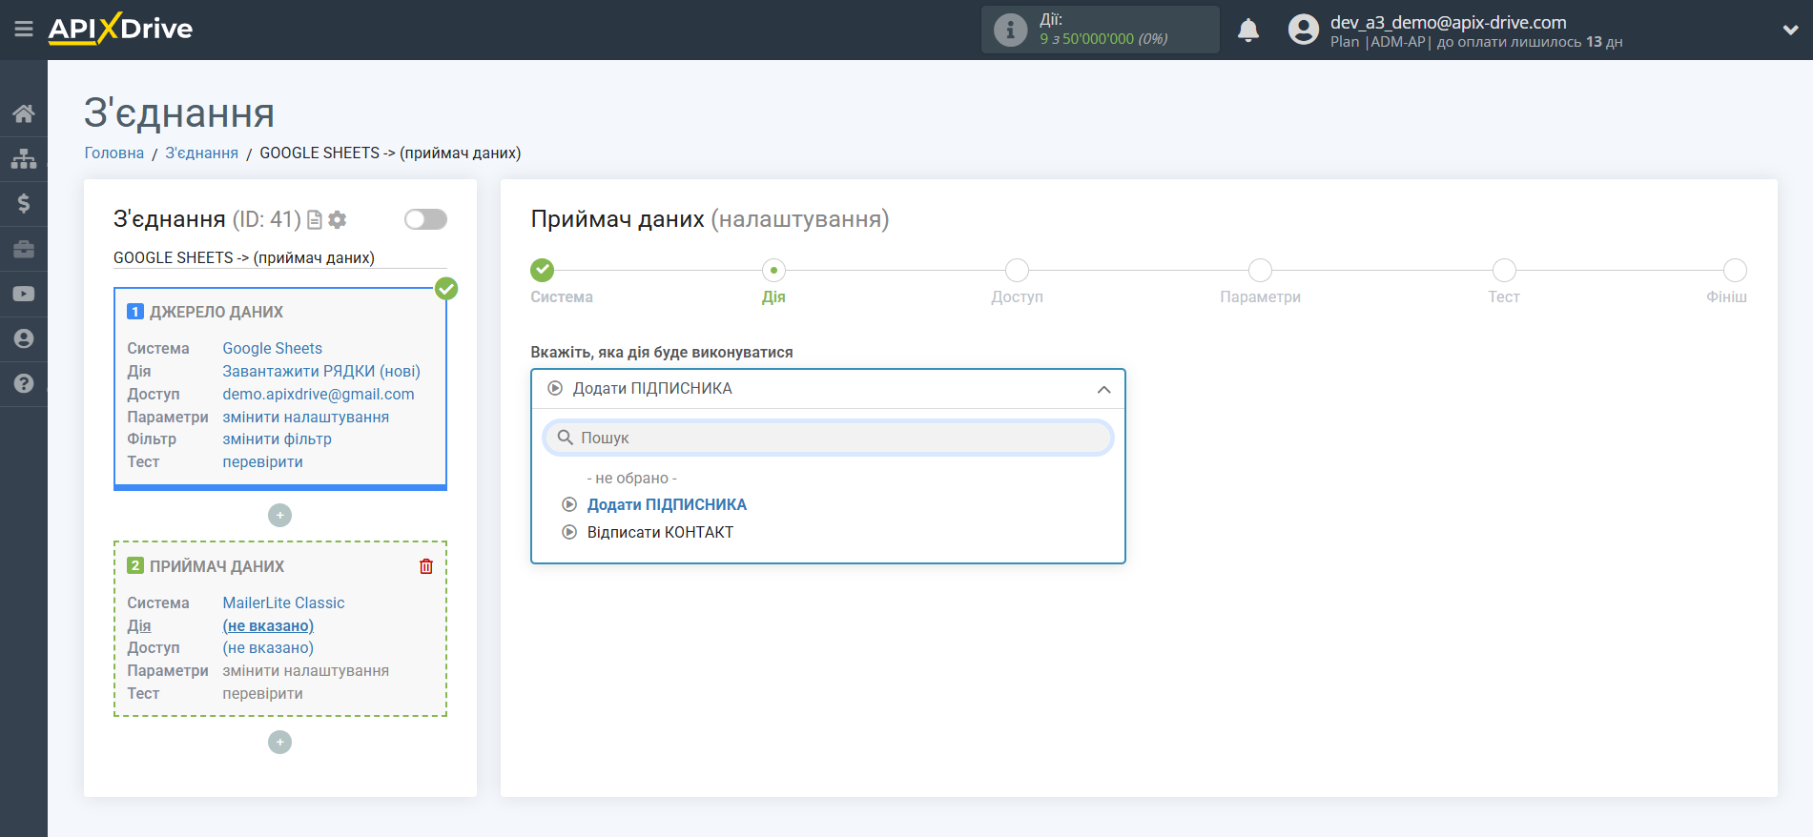
Task: Click receiver Доступ (не вказано) link
Action: pos(268,647)
